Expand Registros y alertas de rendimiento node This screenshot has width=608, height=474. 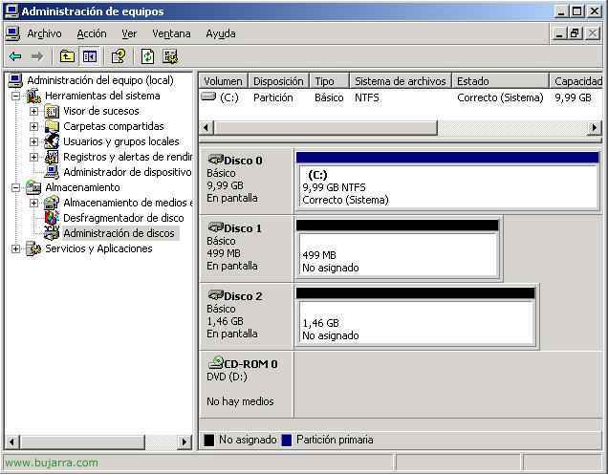(x=34, y=157)
